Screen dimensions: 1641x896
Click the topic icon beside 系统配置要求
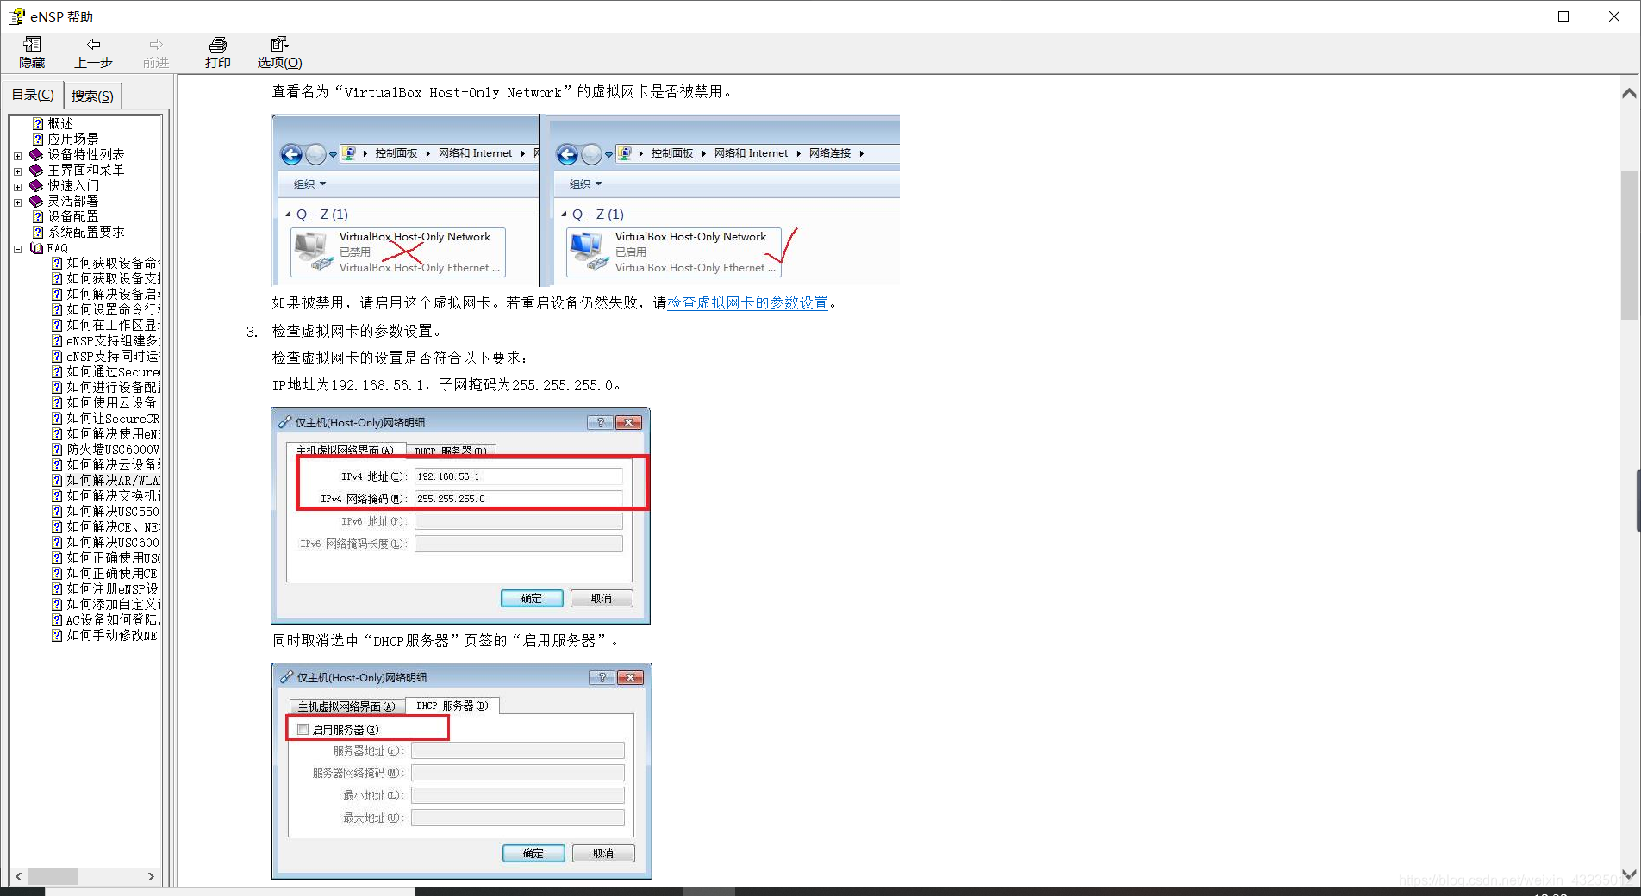pos(38,232)
